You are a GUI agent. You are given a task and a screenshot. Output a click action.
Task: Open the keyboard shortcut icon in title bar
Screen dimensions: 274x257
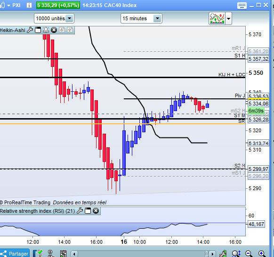(242, 6)
